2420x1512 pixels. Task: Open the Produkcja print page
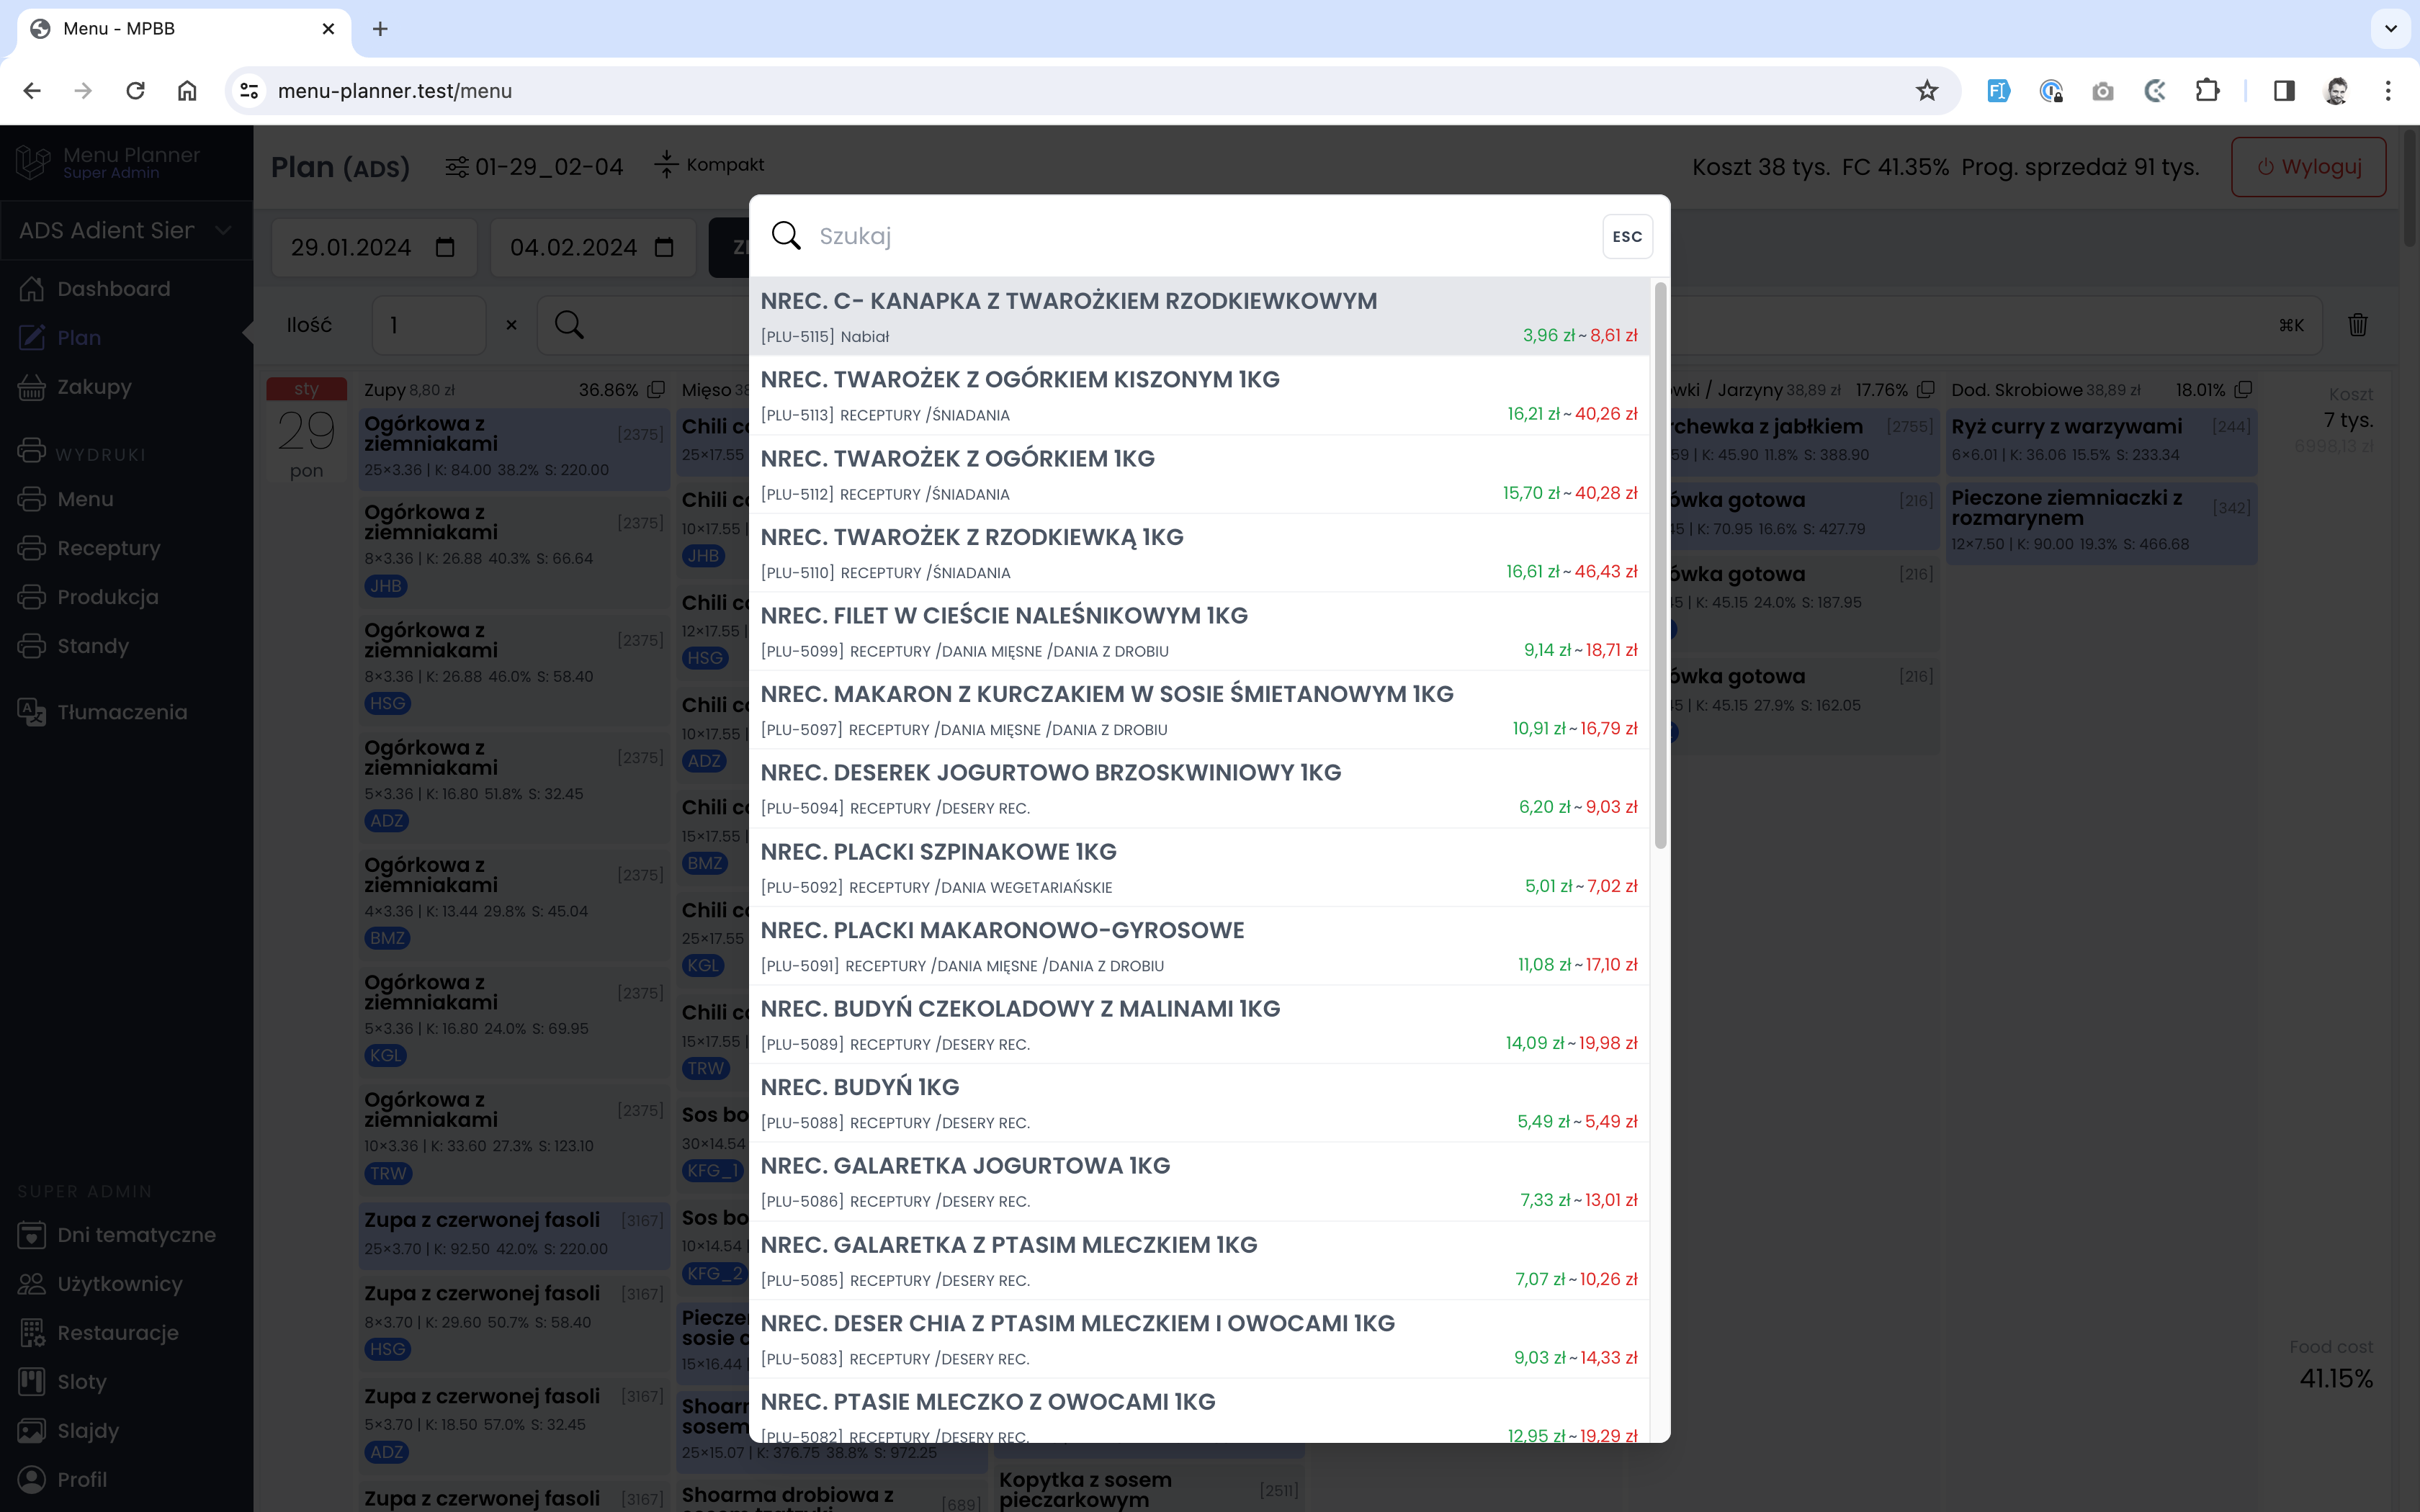pyautogui.click(x=107, y=597)
